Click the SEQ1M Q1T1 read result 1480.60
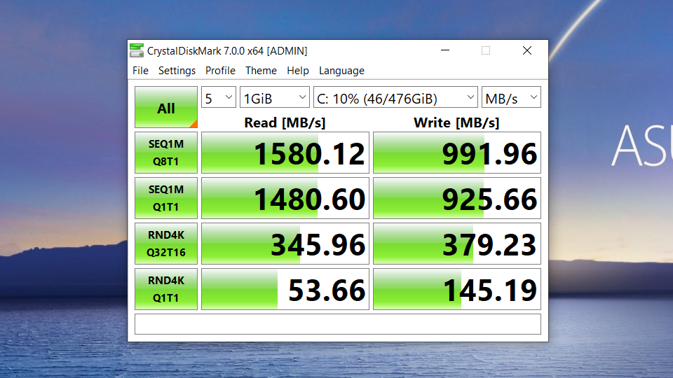Screen dimensions: 673x378 [285, 198]
